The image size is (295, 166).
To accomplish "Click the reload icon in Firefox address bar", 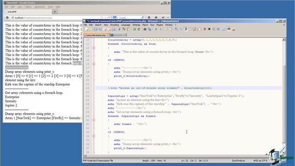I will (109, 18).
